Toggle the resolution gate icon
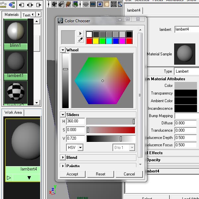 pyautogui.click(x=100, y=4)
